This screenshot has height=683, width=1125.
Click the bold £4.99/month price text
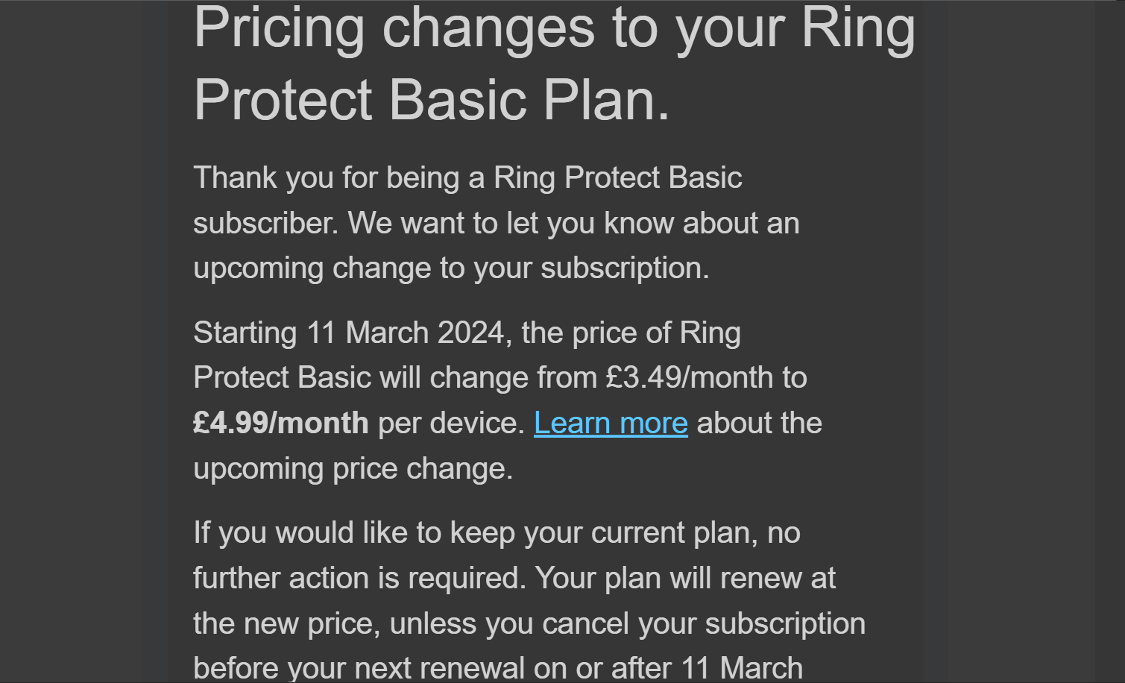coord(280,424)
